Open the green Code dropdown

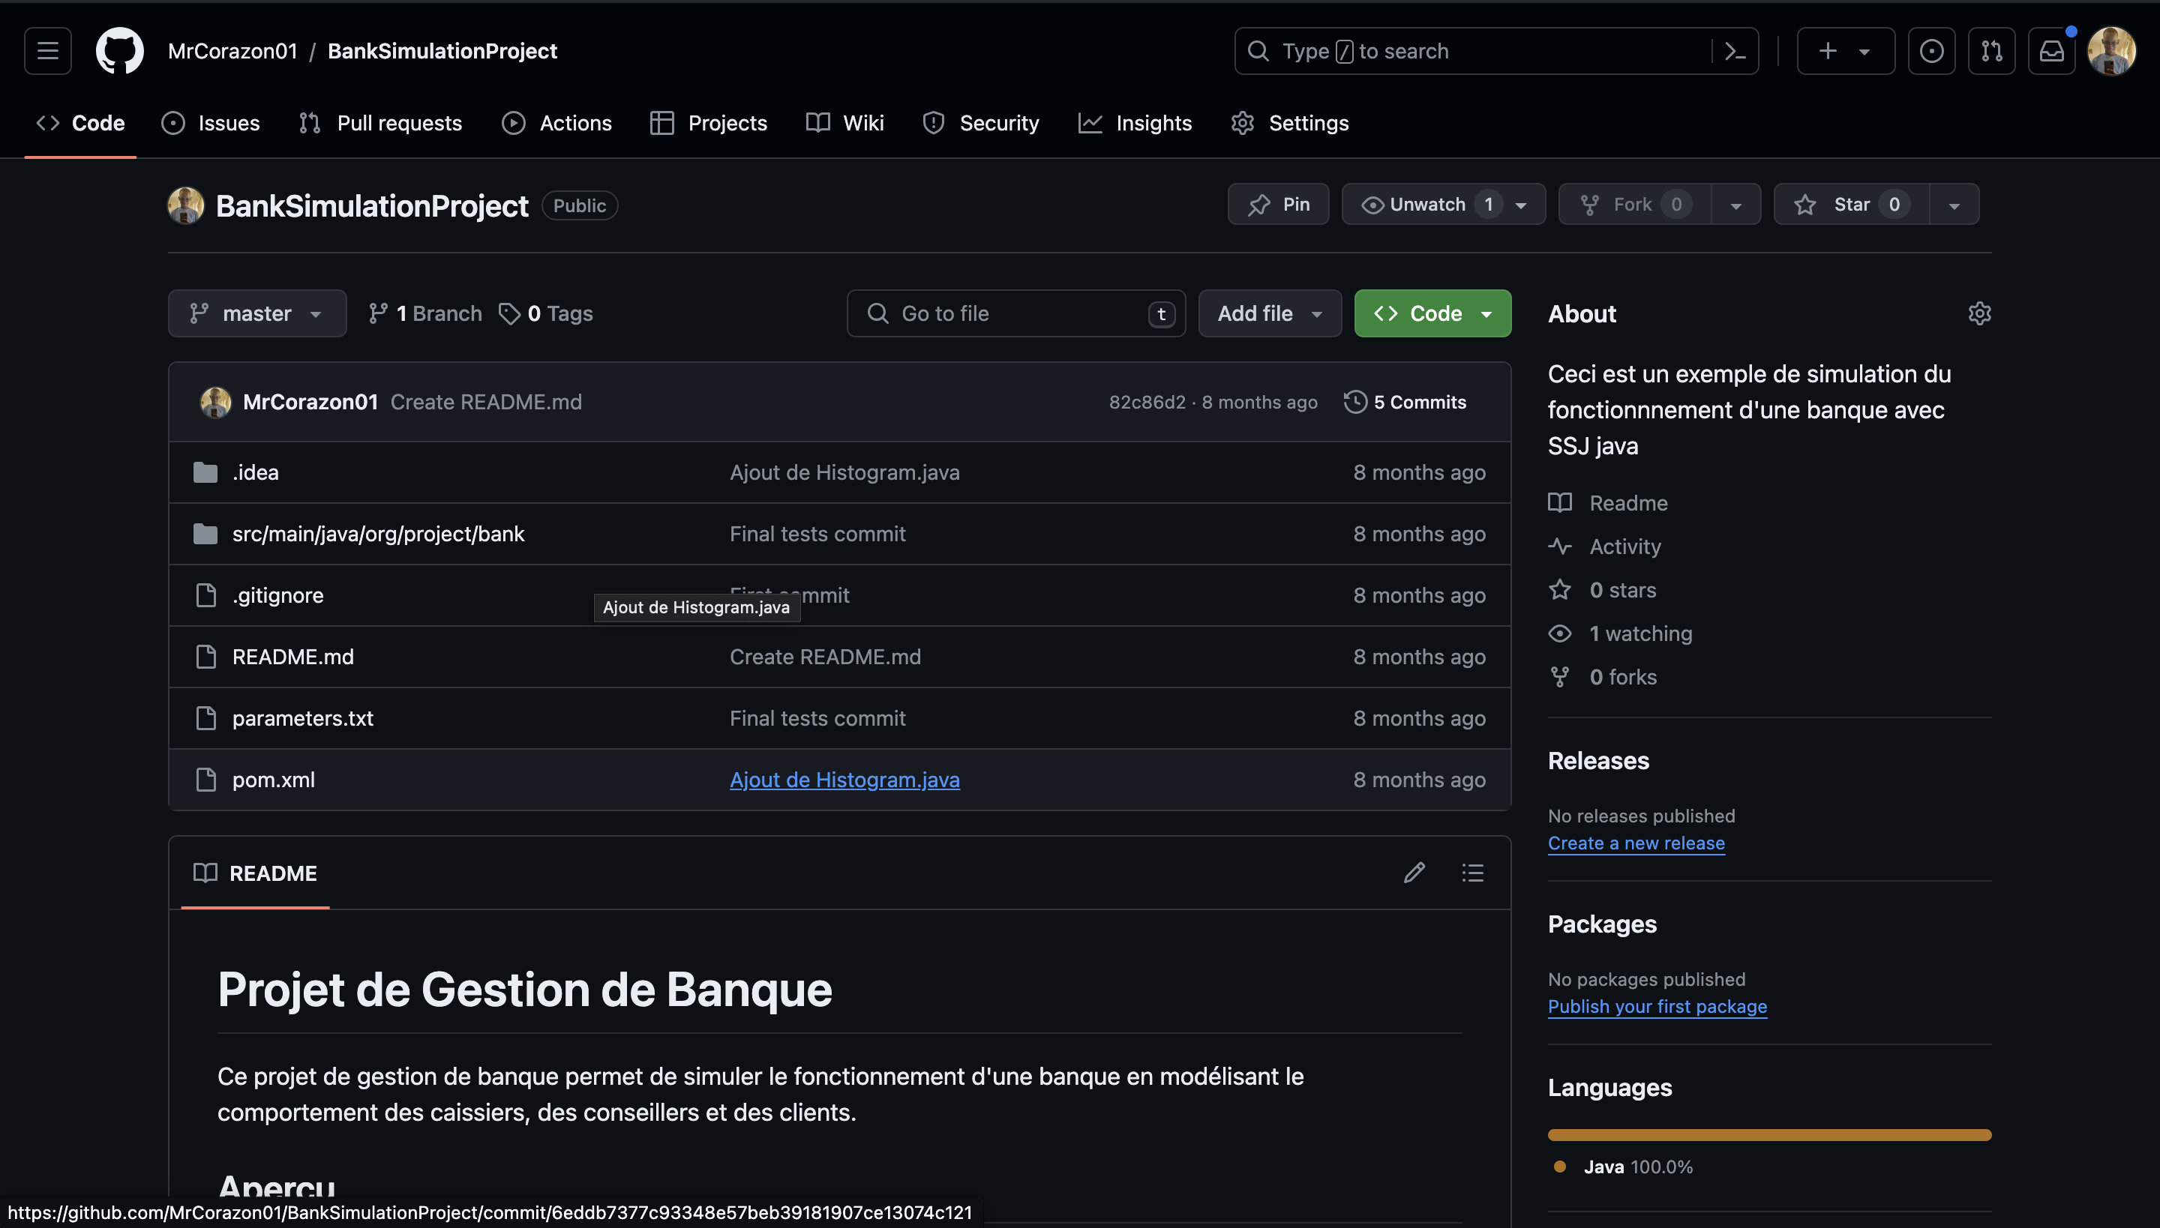tap(1432, 313)
